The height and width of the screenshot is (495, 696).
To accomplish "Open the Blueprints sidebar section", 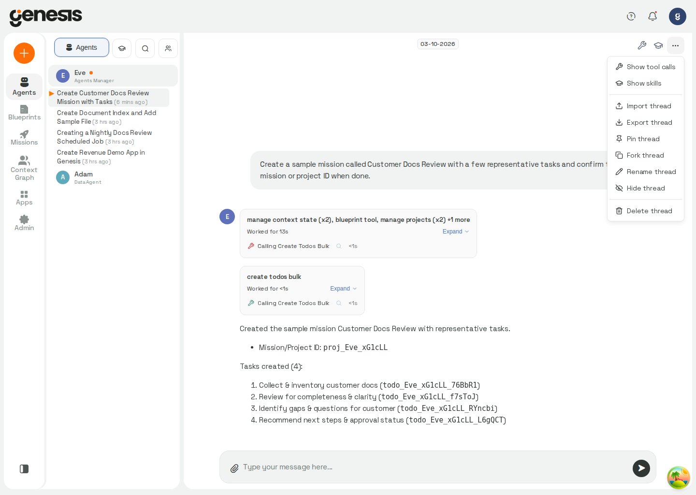I will pos(24,113).
